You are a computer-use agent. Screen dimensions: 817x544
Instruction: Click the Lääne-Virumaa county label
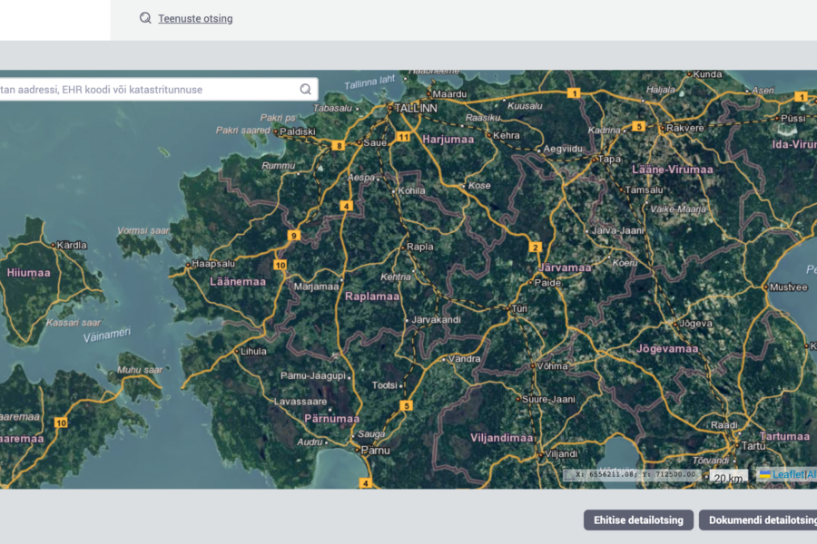pos(672,170)
